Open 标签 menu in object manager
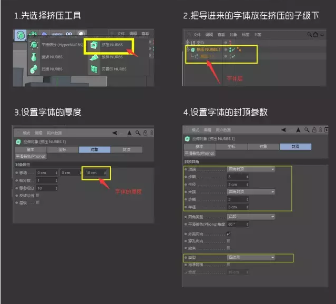Image resolution: width=336 pixels, height=304 pixels. pyautogui.click(x=246, y=35)
